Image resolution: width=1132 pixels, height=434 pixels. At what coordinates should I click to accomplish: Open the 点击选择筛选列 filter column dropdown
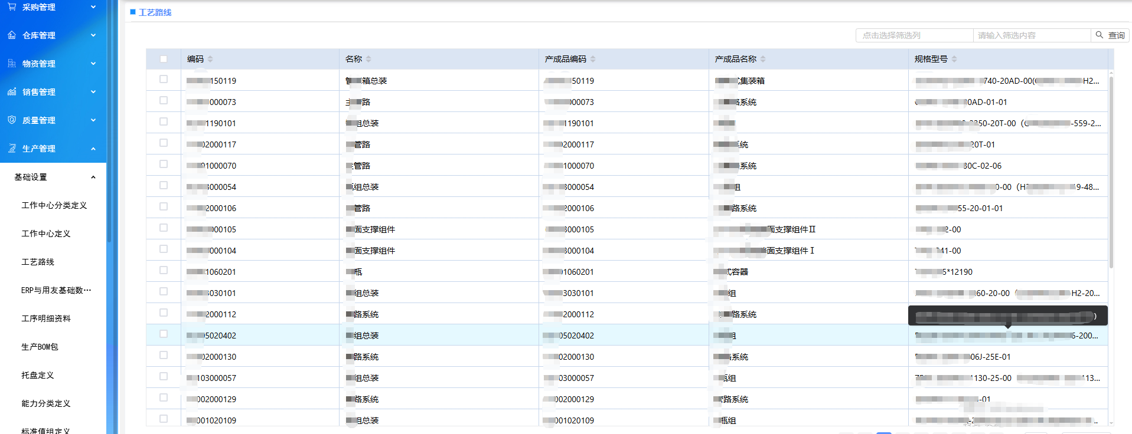point(914,35)
